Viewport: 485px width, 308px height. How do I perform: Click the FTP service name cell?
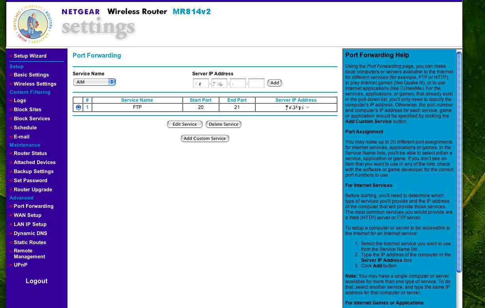click(137, 107)
